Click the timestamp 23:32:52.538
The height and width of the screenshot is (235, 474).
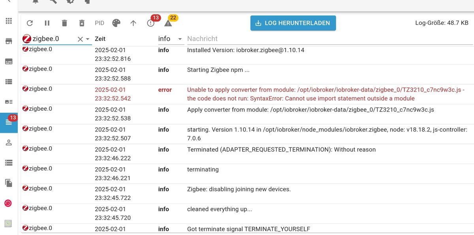click(113, 118)
